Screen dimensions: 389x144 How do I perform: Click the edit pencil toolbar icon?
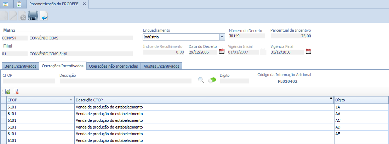pyautogui.click(x=13, y=16)
